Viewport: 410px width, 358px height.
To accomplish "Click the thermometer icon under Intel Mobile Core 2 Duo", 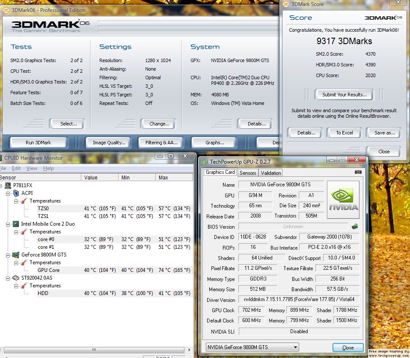I will click(x=24, y=232).
